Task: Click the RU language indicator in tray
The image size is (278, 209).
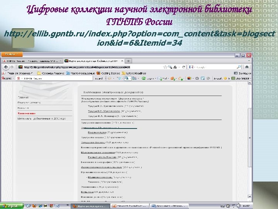Action: [x=222, y=206]
